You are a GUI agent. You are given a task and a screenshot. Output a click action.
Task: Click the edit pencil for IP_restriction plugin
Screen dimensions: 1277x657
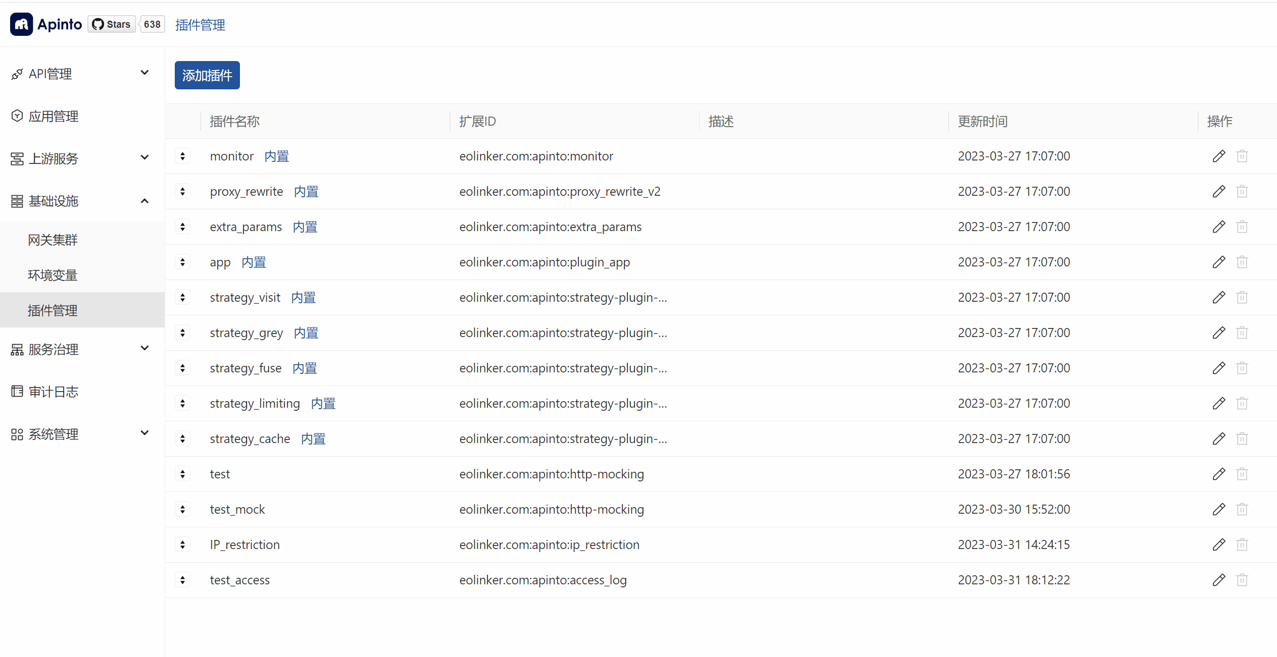coord(1219,544)
